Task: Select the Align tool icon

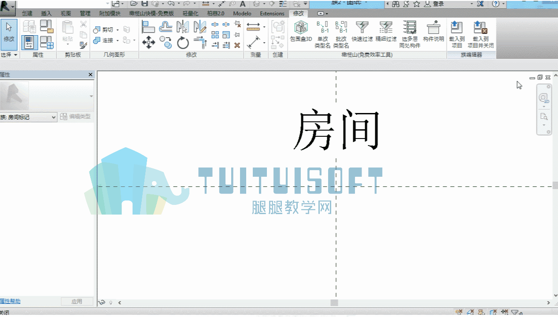Action: point(148,27)
